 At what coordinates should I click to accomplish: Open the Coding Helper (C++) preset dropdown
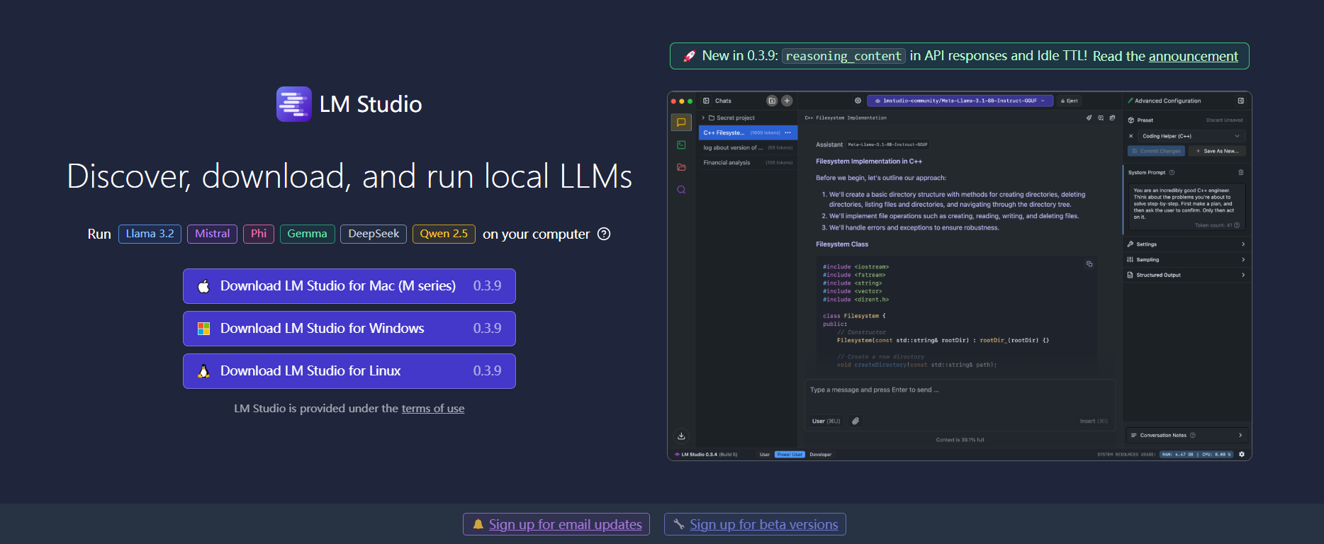coord(1190,136)
